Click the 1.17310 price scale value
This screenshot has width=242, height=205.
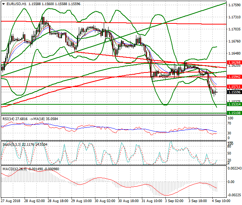pyautogui.click(x=234, y=17)
